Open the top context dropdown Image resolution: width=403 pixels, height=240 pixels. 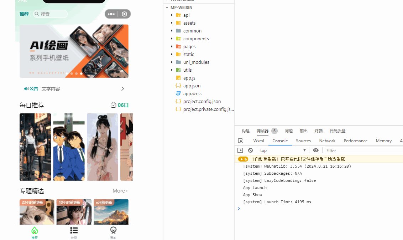pyautogui.click(x=283, y=150)
